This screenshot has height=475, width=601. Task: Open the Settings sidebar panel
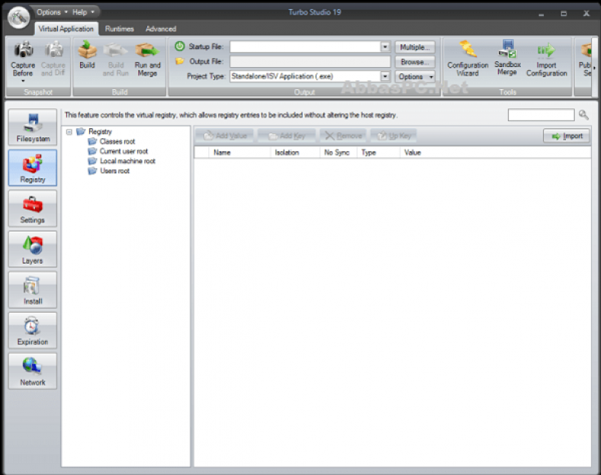click(33, 208)
